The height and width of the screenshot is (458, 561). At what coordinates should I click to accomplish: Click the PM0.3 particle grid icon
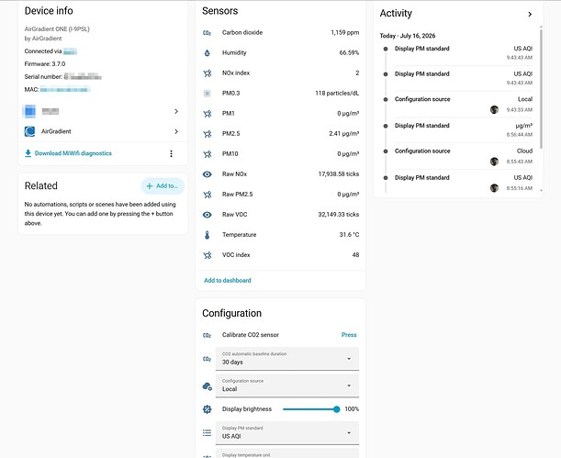coord(207,94)
